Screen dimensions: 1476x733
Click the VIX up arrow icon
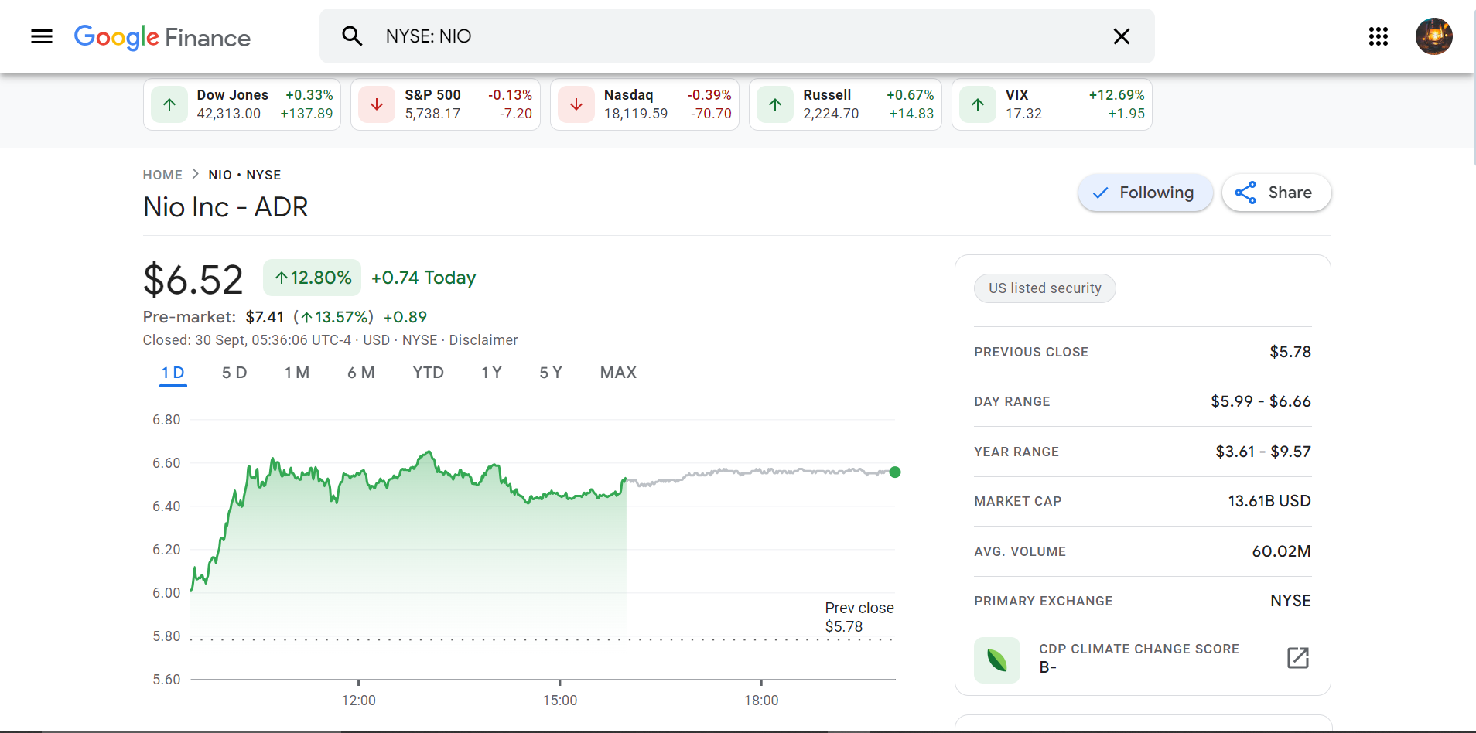pyautogui.click(x=978, y=104)
